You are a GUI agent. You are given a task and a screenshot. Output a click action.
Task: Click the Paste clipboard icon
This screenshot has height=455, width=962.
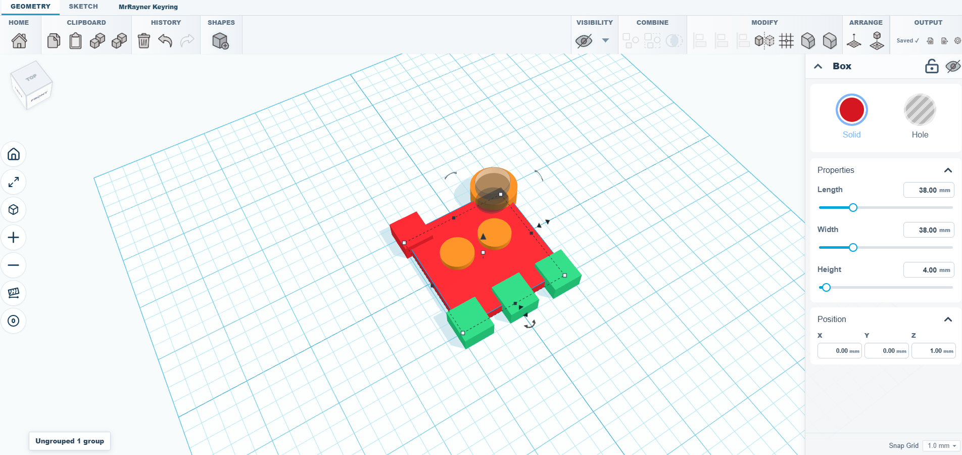click(75, 40)
